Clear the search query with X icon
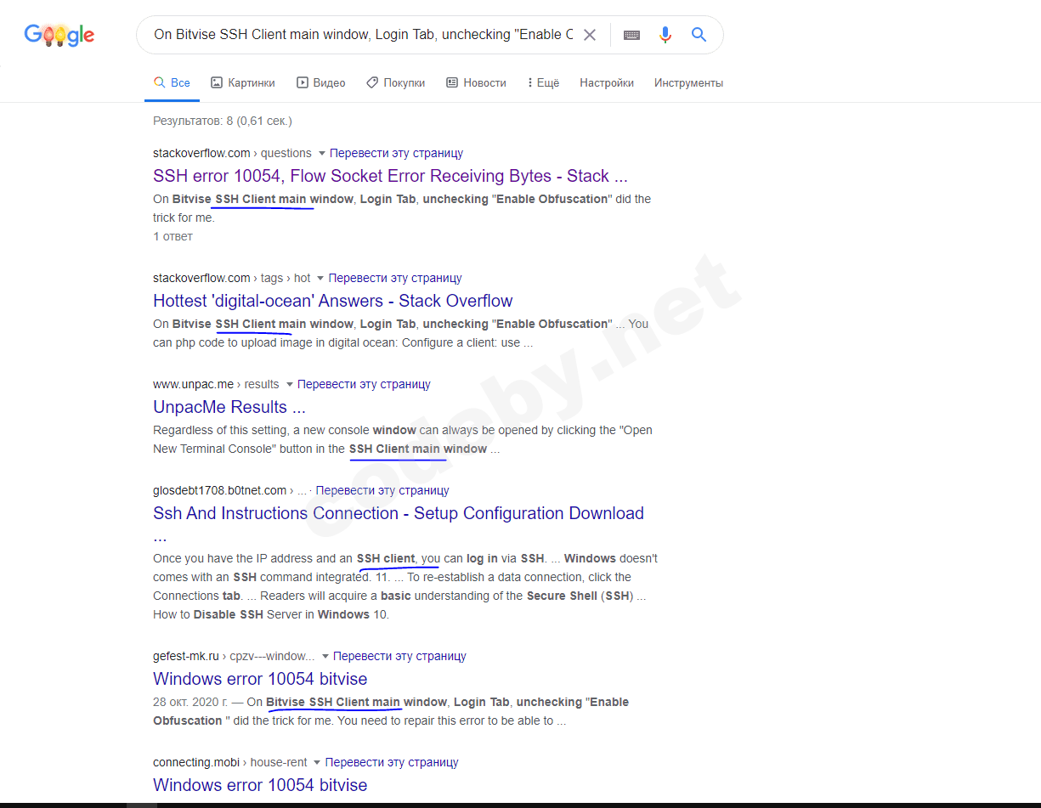The width and height of the screenshot is (1041, 808). point(590,35)
